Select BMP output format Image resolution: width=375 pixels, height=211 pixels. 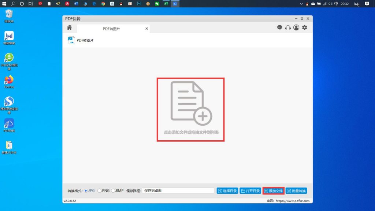click(x=113, y=190)
